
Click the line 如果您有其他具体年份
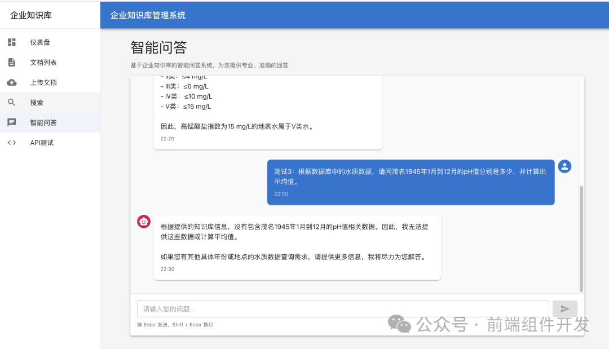coord(294,257)
